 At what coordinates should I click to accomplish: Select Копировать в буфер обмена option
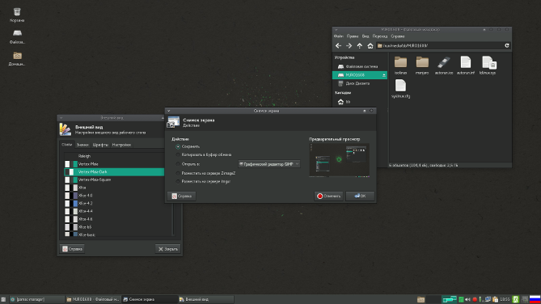204,155
